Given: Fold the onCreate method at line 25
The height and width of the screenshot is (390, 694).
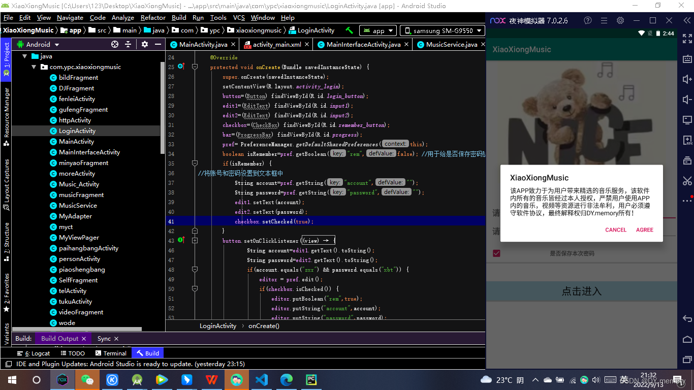Looking at the screenshot, I should coord(195,67).
